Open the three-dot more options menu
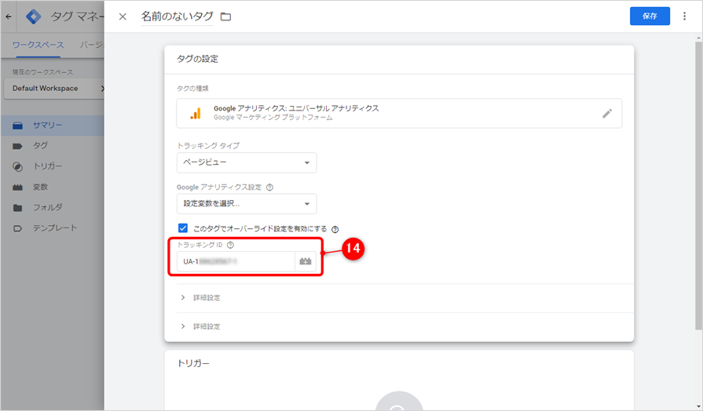Image resolution: width=703 pixels, height=411 pixels. tap(684, 16)
